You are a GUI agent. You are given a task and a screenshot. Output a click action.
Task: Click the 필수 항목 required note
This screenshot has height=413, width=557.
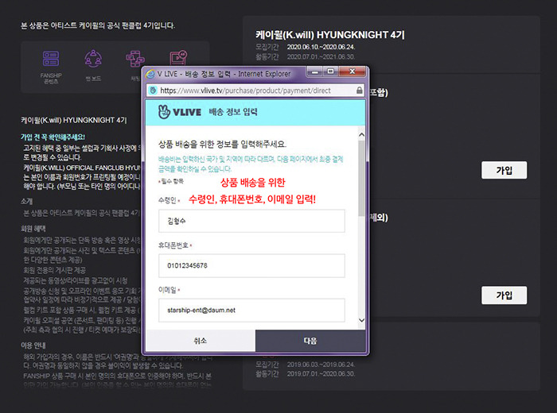pos(172,181)
